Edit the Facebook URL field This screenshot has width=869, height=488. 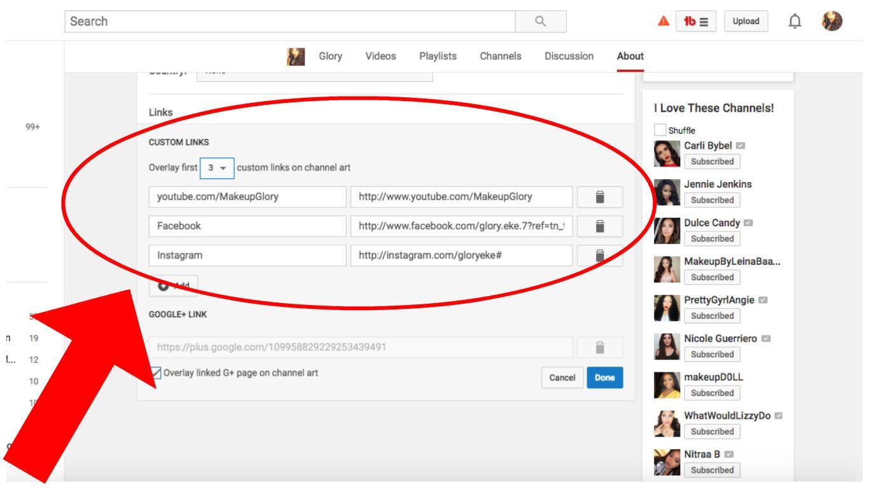click(461, 226)
